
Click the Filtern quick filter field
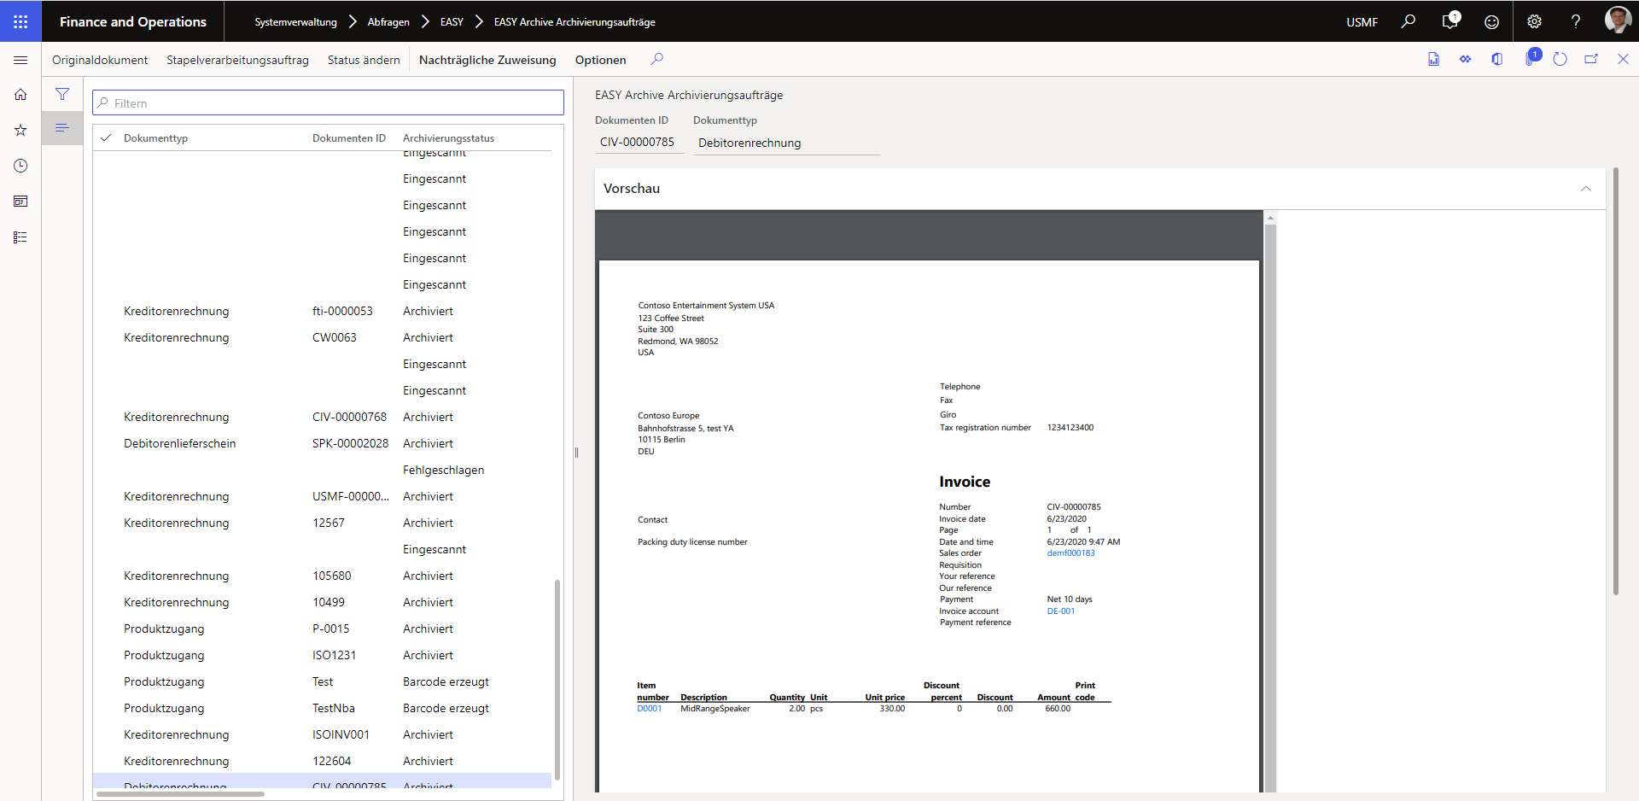pos(328,102)
